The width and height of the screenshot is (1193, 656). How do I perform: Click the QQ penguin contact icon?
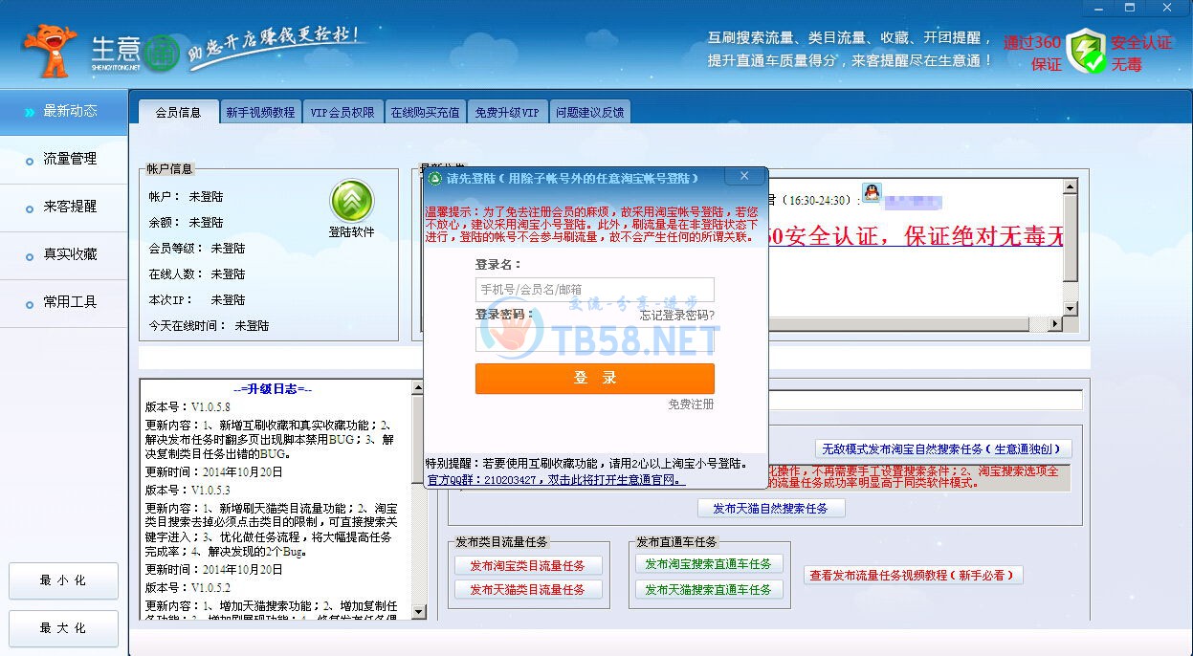(x=871, y=193)
